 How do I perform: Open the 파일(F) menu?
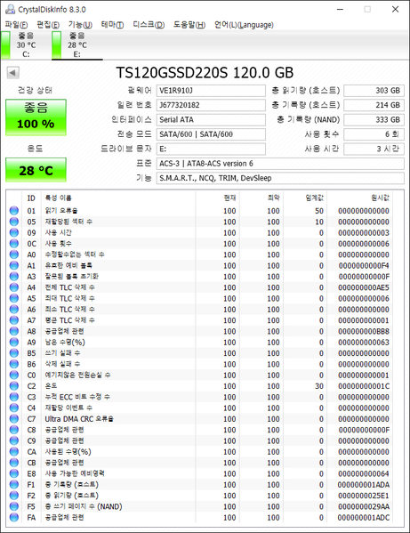coord(16,25)
